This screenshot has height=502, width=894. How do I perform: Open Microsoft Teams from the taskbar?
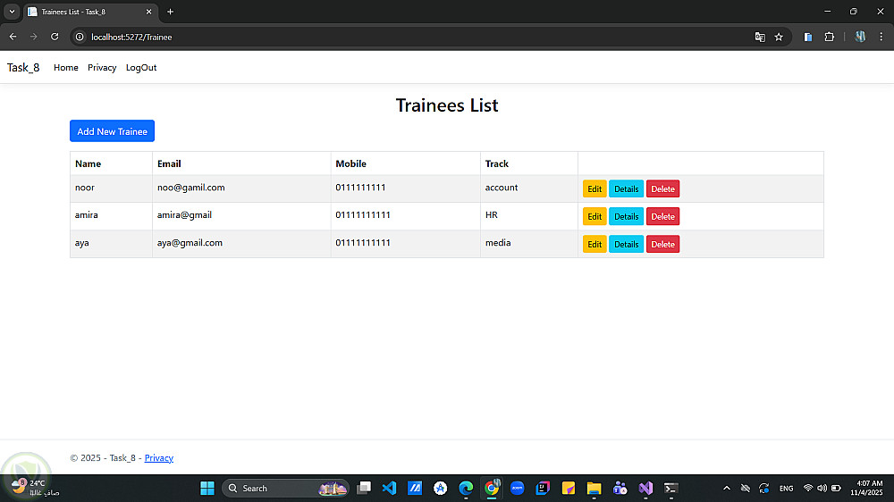pos(620,488)
